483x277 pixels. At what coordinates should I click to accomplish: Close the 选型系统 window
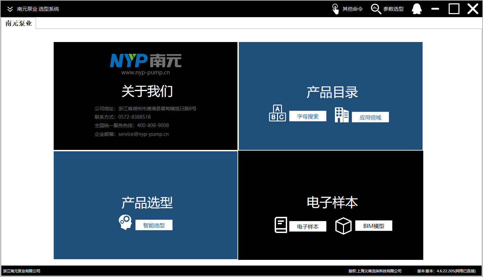point(473,9)
